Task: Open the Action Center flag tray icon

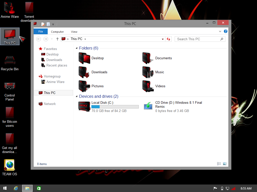Action: 215,188
